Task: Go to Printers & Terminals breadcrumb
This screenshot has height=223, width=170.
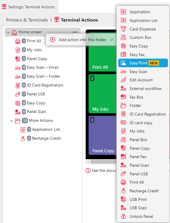Action: 27,20
